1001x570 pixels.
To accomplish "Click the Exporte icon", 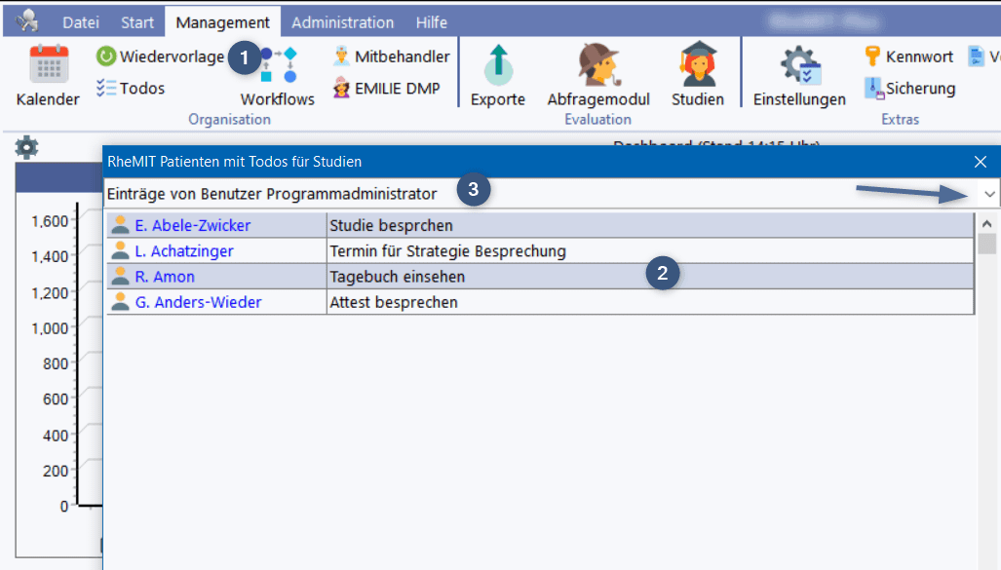I will click(x=497, y=66).
